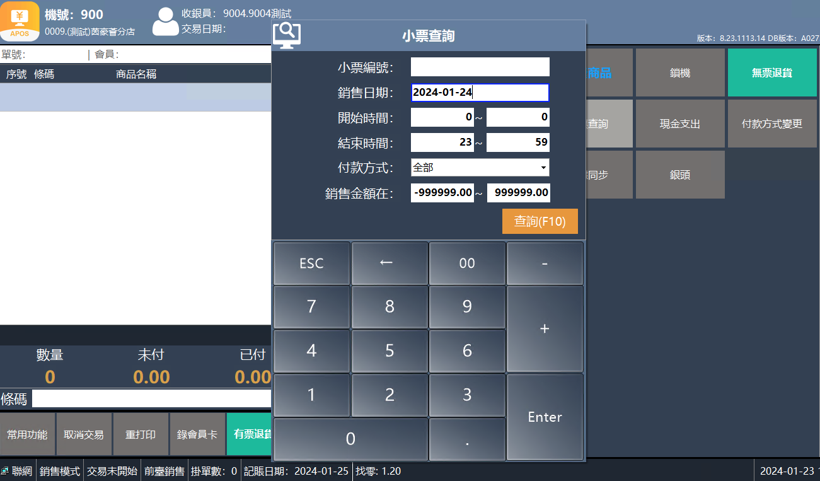Tap the 00 key on the keypad
This screenshot has height=481, width=820.
pyautogui.click(x=467, y=264)
